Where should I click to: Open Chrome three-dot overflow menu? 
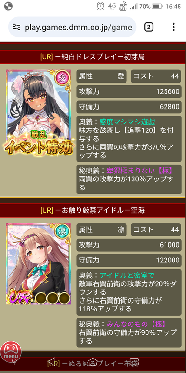tap(173, 27)
